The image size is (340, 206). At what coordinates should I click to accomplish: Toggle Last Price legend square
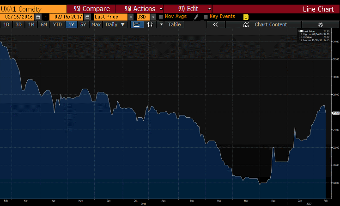(301, 31)
